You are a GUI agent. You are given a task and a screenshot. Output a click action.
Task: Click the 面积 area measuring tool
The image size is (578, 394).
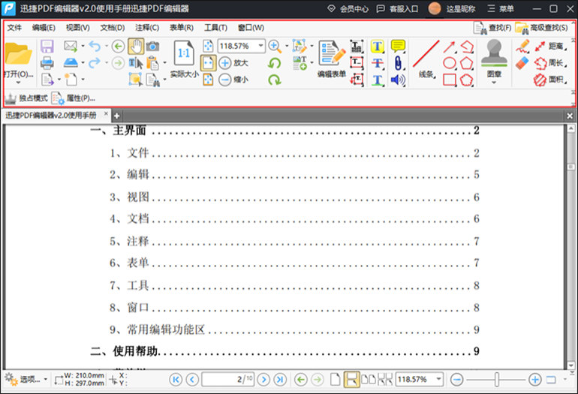point(551,80)
